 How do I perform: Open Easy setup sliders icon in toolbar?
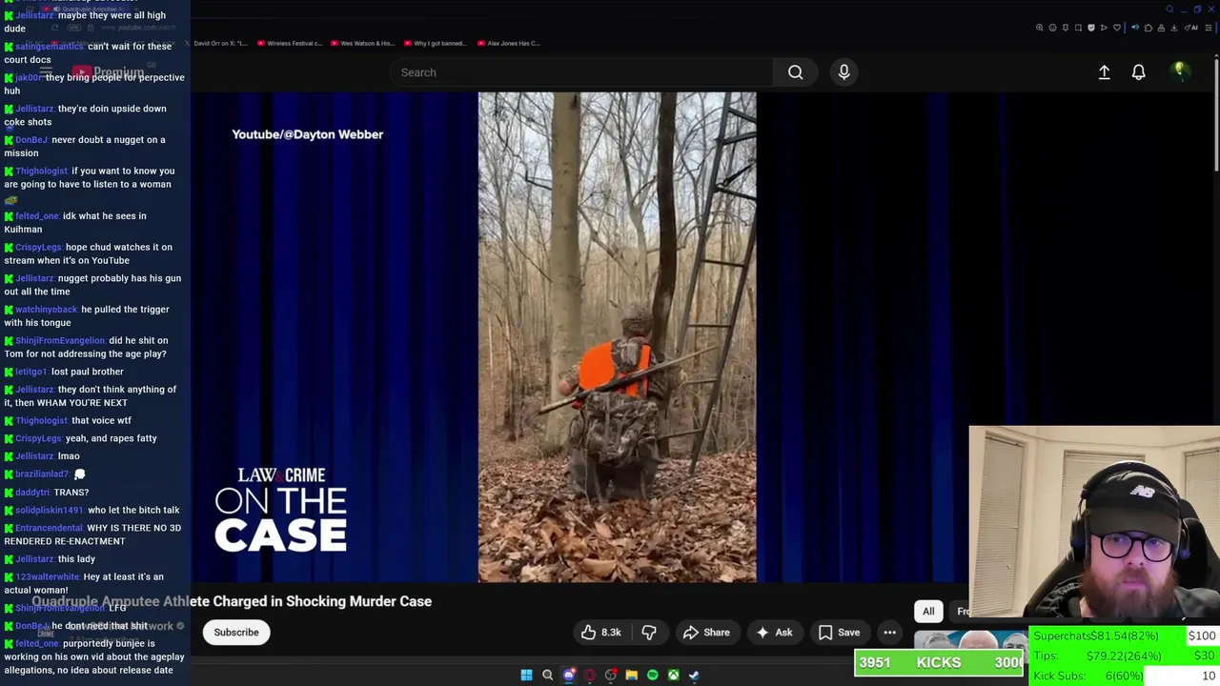click(x=1209, y=28)
